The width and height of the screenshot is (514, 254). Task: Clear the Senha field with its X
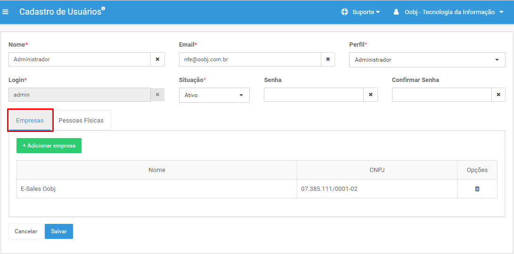[371, 94]
